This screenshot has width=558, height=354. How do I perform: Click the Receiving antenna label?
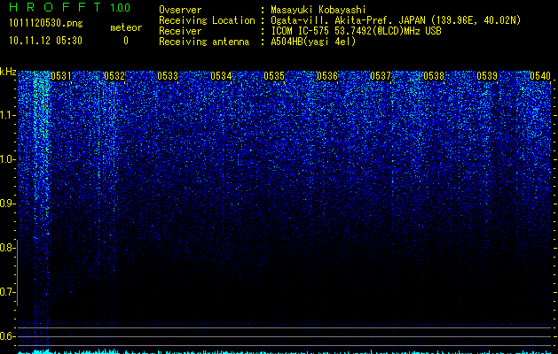(x=204, y=42)
